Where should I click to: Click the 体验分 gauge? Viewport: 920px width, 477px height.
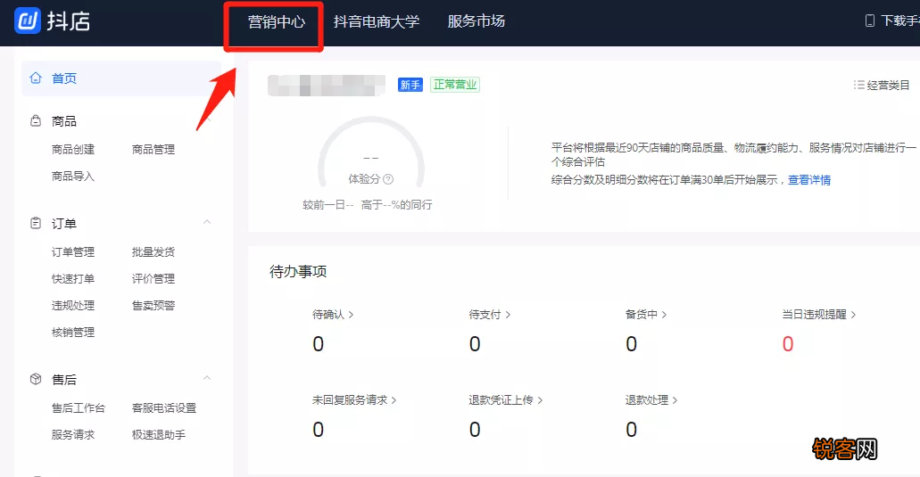(x=371, y=152)
